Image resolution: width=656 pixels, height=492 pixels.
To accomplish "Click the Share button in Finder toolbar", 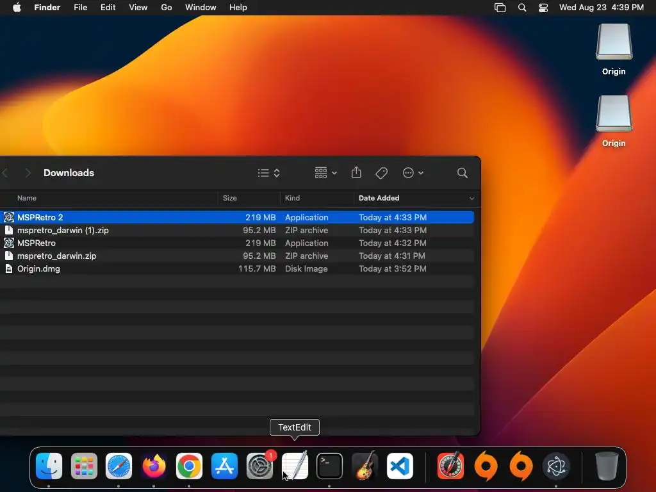I will (356, 173).
